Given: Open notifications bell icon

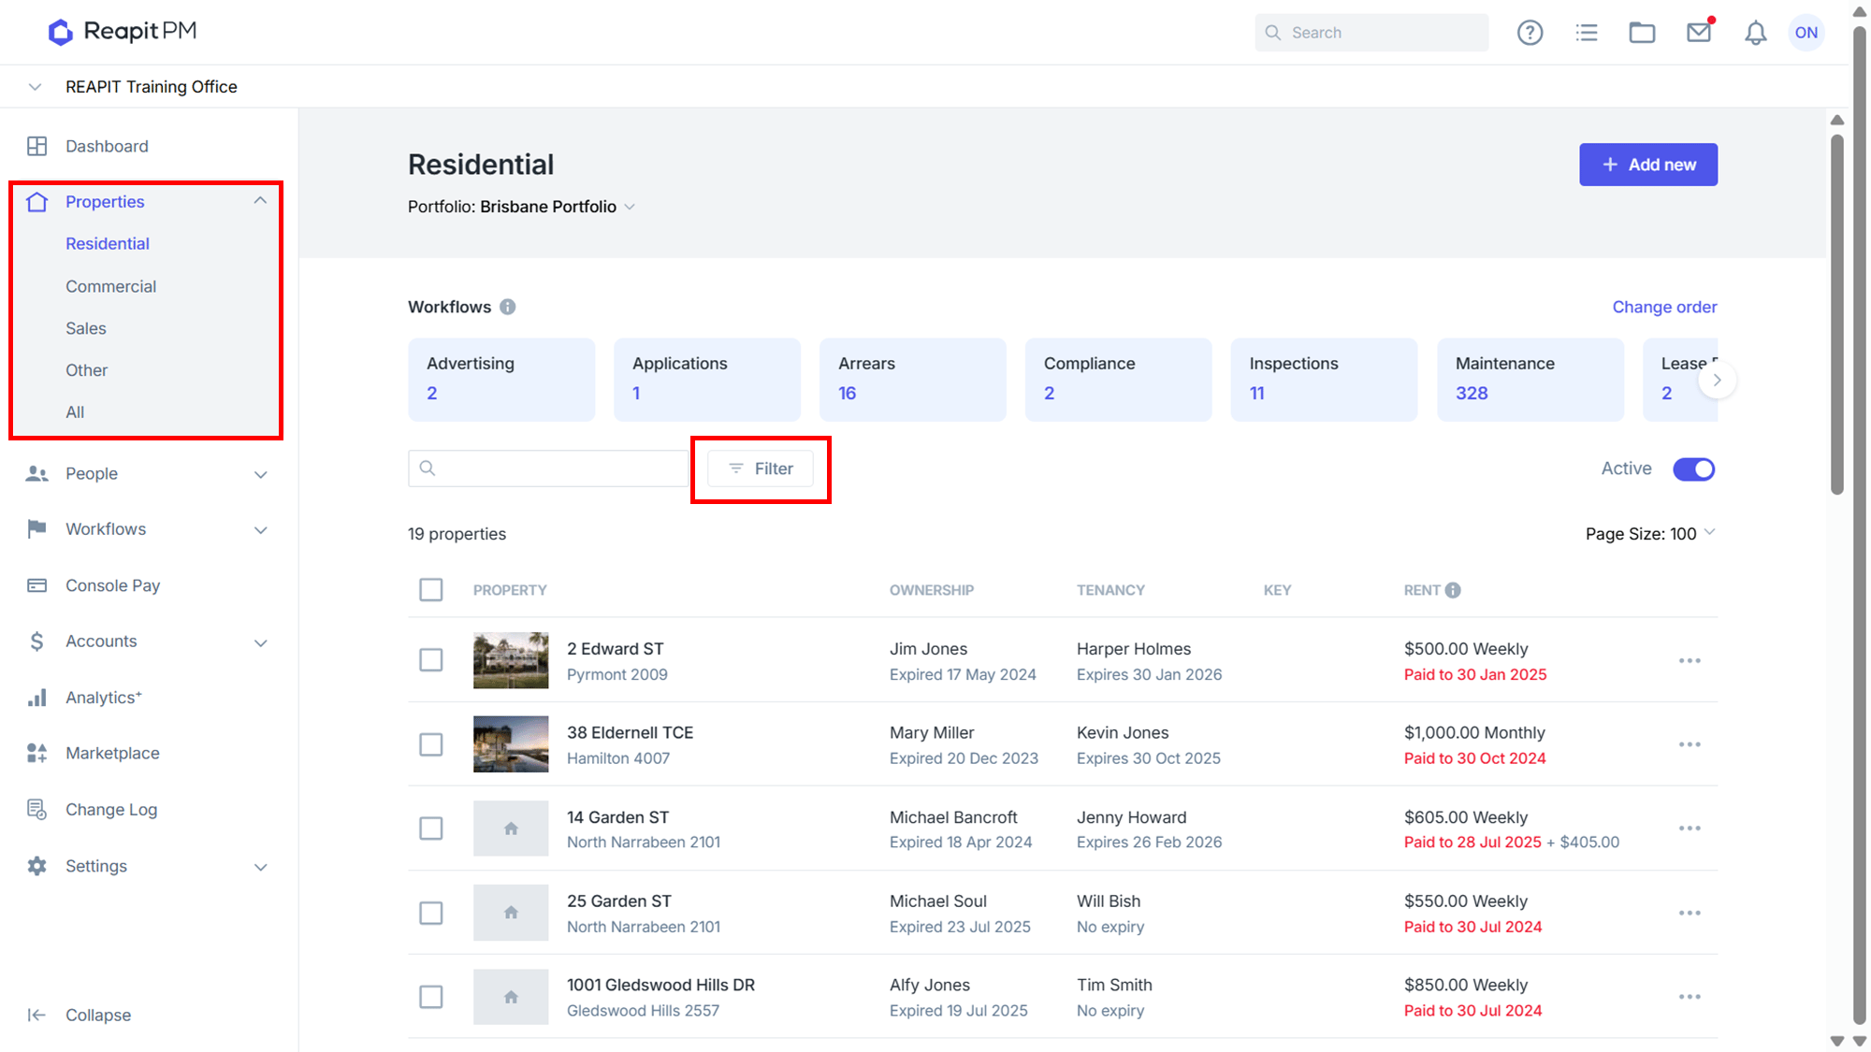Looking at the screenshot, I should click(1756, 33).
